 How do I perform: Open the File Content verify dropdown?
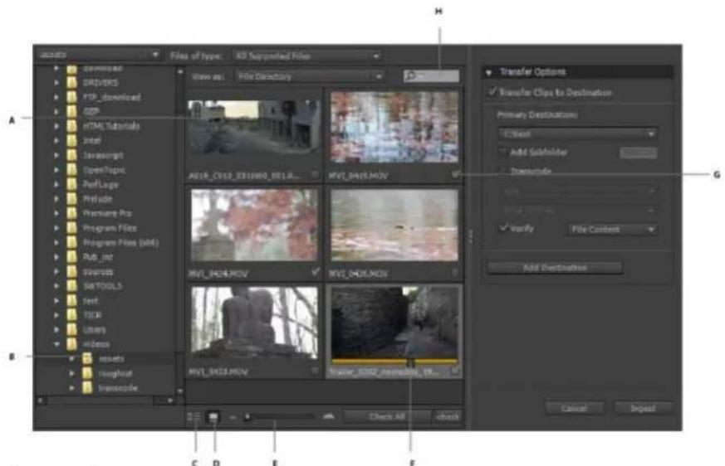(x=612, y=230)
